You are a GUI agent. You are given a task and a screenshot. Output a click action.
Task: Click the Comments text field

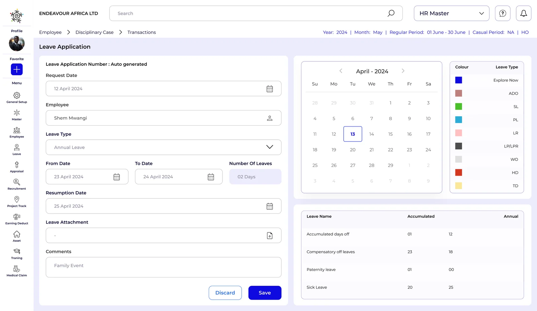point(163,267)
